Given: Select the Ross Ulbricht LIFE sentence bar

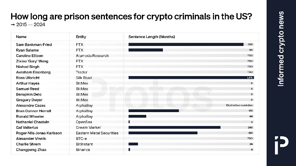Looking at the screenshot, I should pyautogui.click(x=191, y=78).
